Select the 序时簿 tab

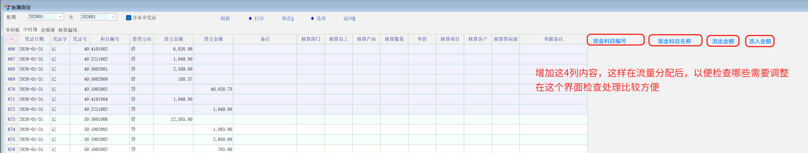point(30,30)
